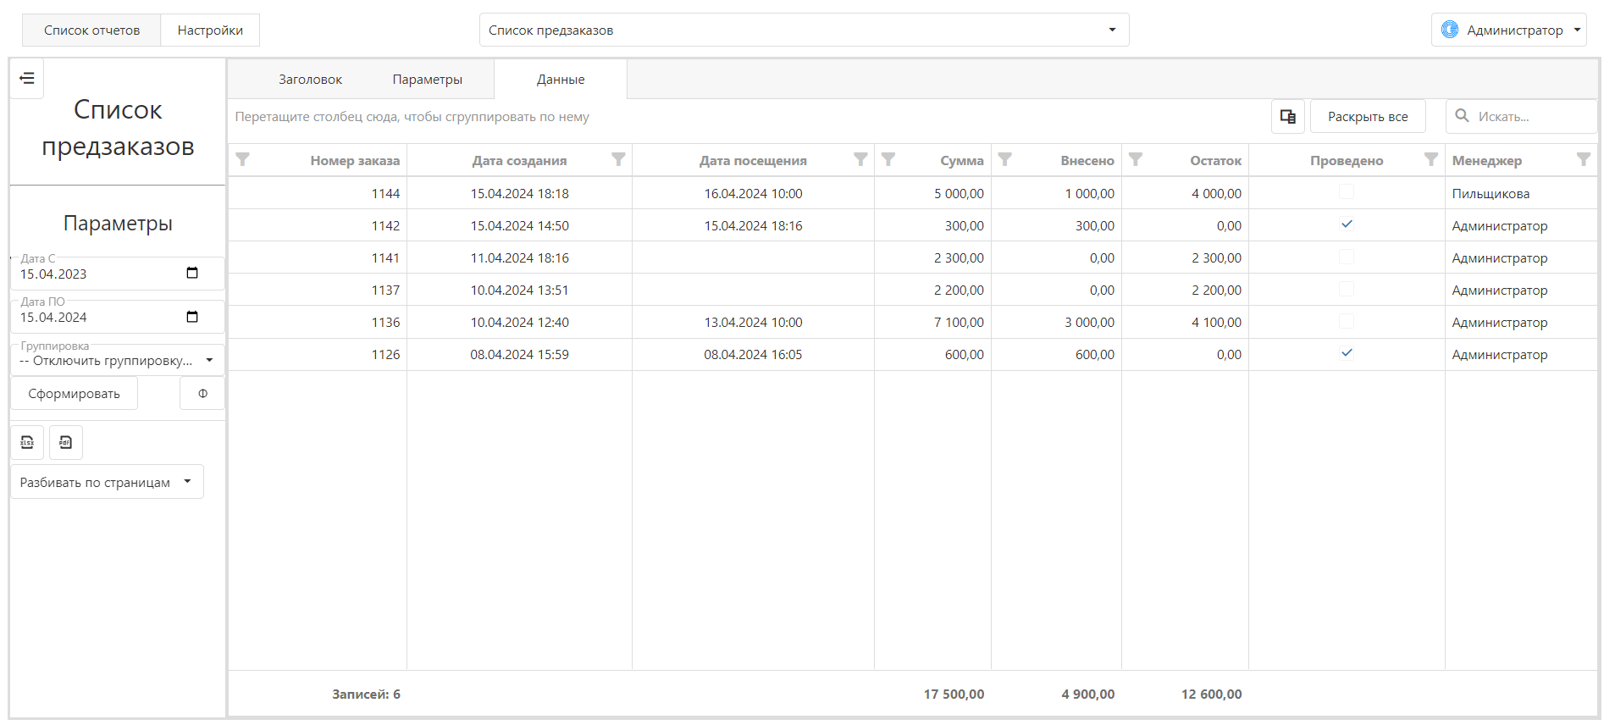Click the Раскрыть все button
The image size is (1604, 725).
coord(1368,117)
